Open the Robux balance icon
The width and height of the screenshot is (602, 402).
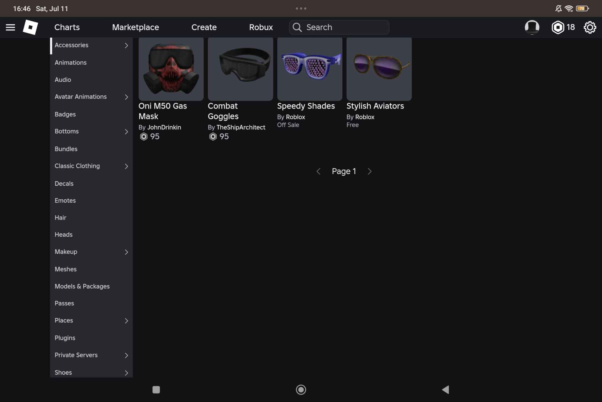click(x=558, y=27)
